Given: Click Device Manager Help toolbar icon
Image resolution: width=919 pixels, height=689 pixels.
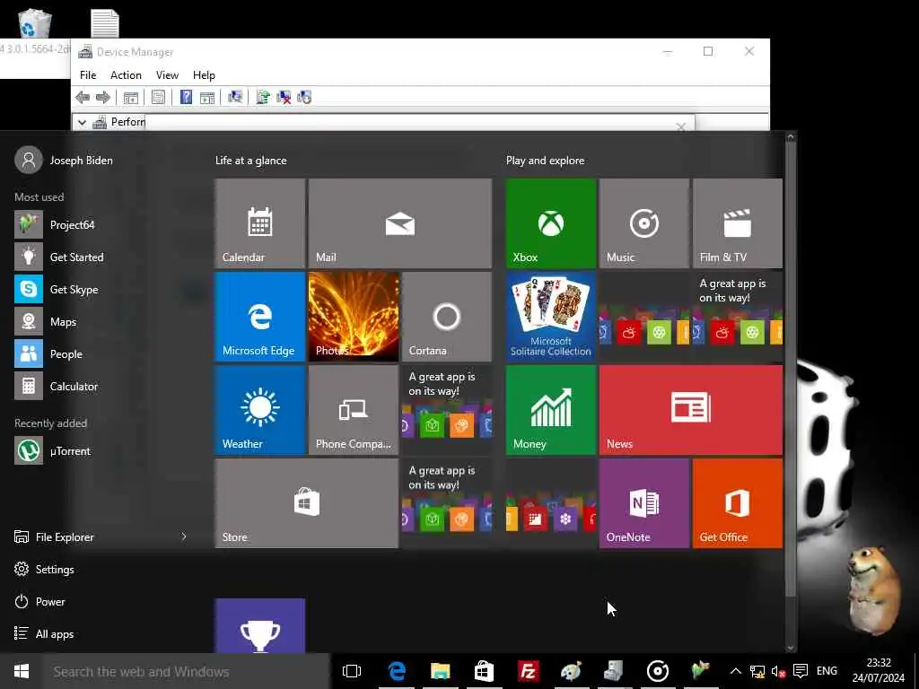Looking at the screenshot, I should click(x=186, y=97).
